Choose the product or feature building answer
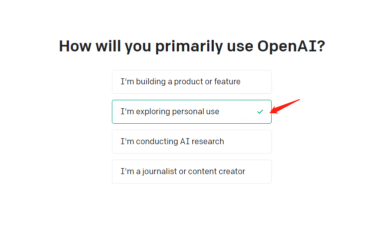 pos(191,82)
